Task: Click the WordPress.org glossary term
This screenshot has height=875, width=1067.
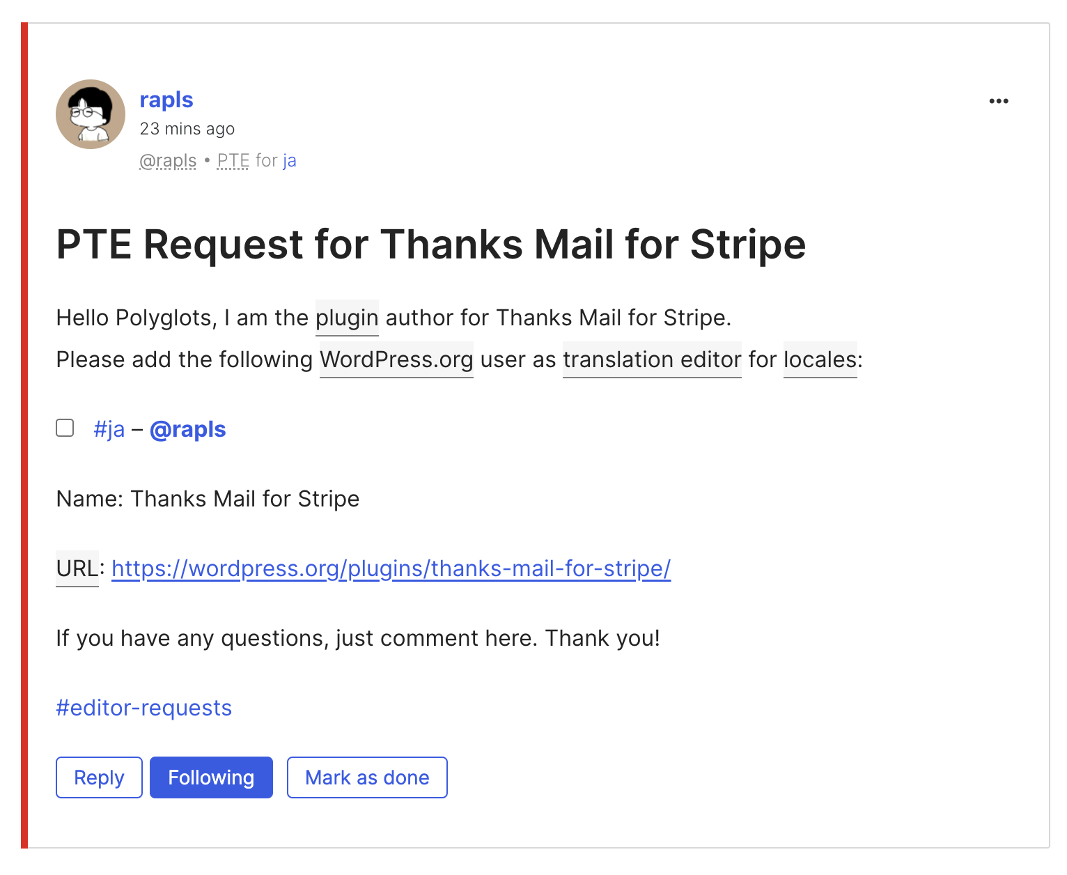Action: point(396,359)
